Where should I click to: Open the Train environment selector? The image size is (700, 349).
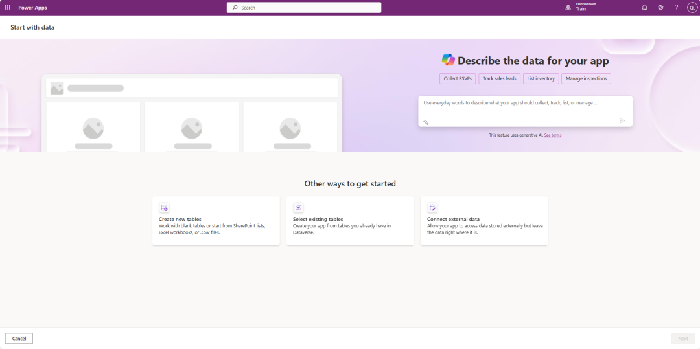tap(581, 6)
